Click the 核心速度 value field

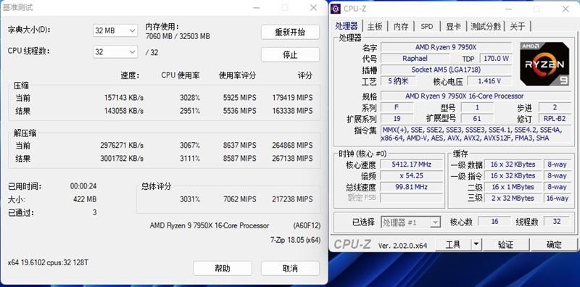tap(411, 165)
